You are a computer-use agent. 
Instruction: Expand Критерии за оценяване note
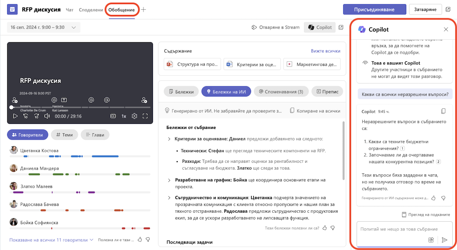coord(169,139)
